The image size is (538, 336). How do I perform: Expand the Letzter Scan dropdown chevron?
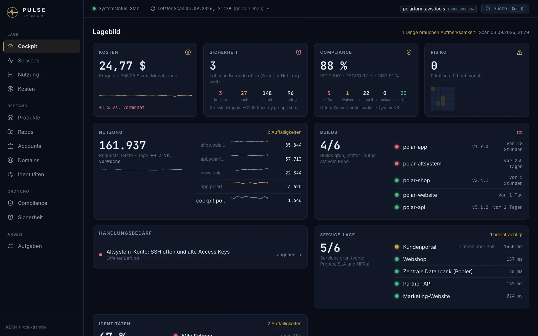tap(268, 9)
